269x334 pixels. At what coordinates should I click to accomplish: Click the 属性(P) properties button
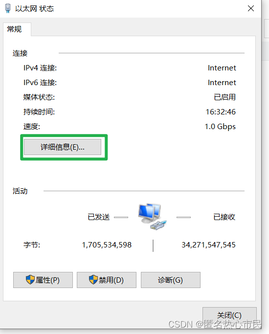(43, 280)
